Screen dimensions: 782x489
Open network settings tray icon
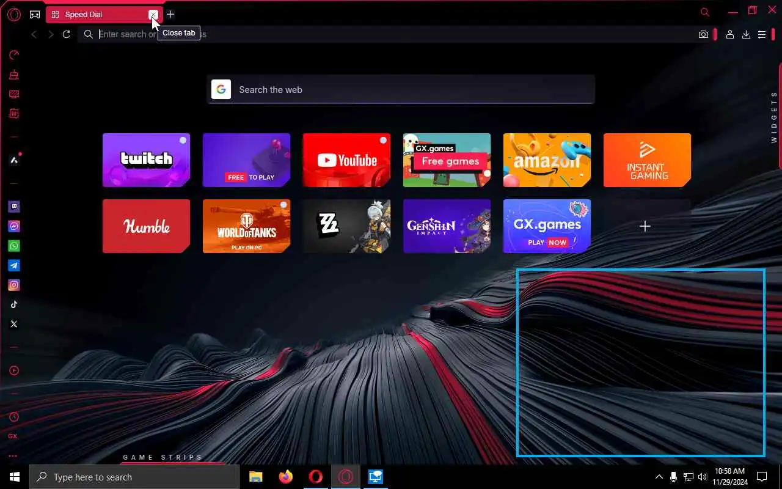pyautogui.click(x=689, y=477)
